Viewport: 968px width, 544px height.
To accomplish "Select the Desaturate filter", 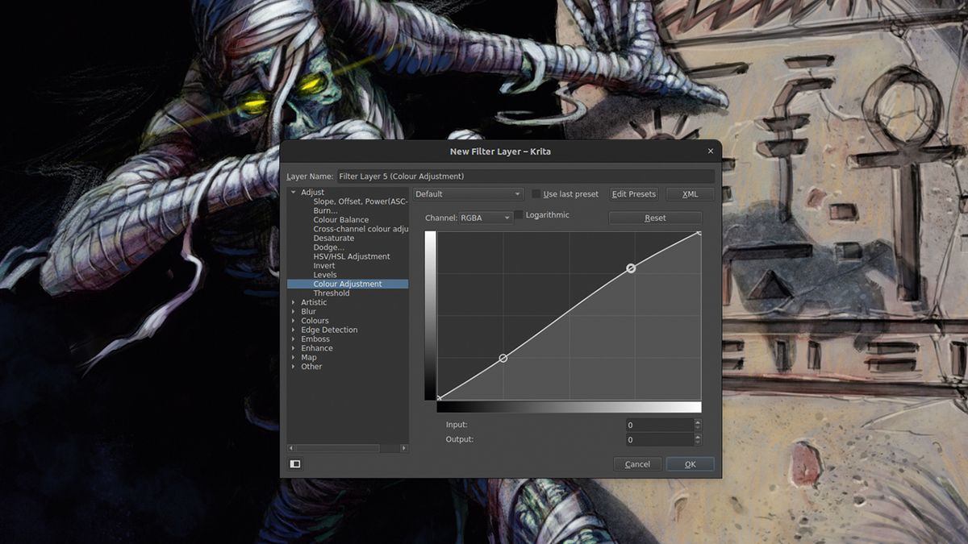I will click(332, 238).
